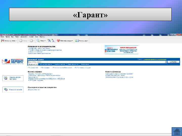This screenshot has width=182, height=136.
Task: Click the magnifier Search icon in toolbar
Action: click(x=38, y=41)
